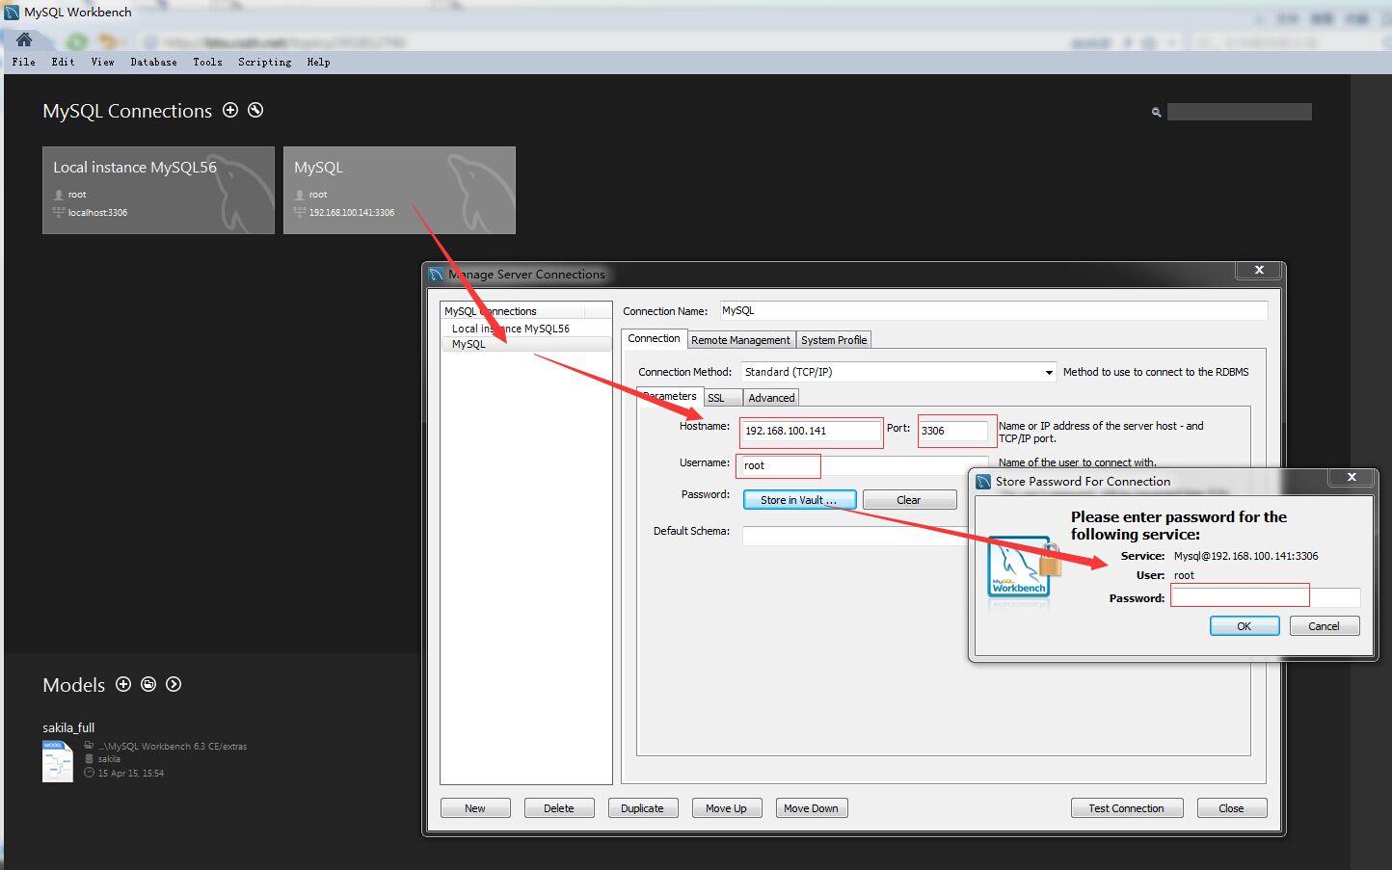Click Close in Manage Server Connections
Viewport: 1392px width, 870px height.
tap(1232, 808)
